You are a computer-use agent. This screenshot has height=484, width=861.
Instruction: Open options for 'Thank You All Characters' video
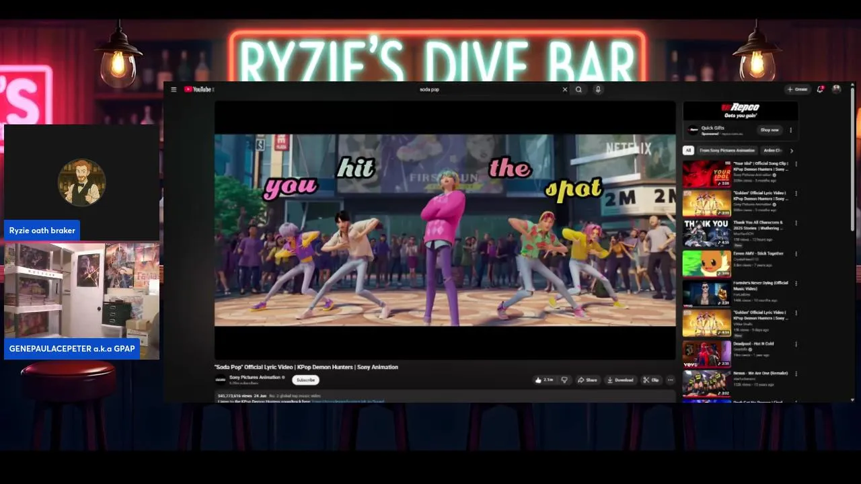pyautogui.click(x=796, y=223)
